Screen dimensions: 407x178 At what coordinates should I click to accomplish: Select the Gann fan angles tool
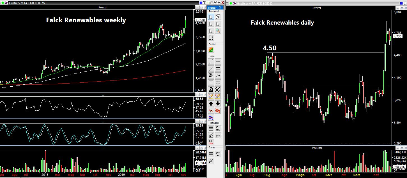(x=211, y=161)
